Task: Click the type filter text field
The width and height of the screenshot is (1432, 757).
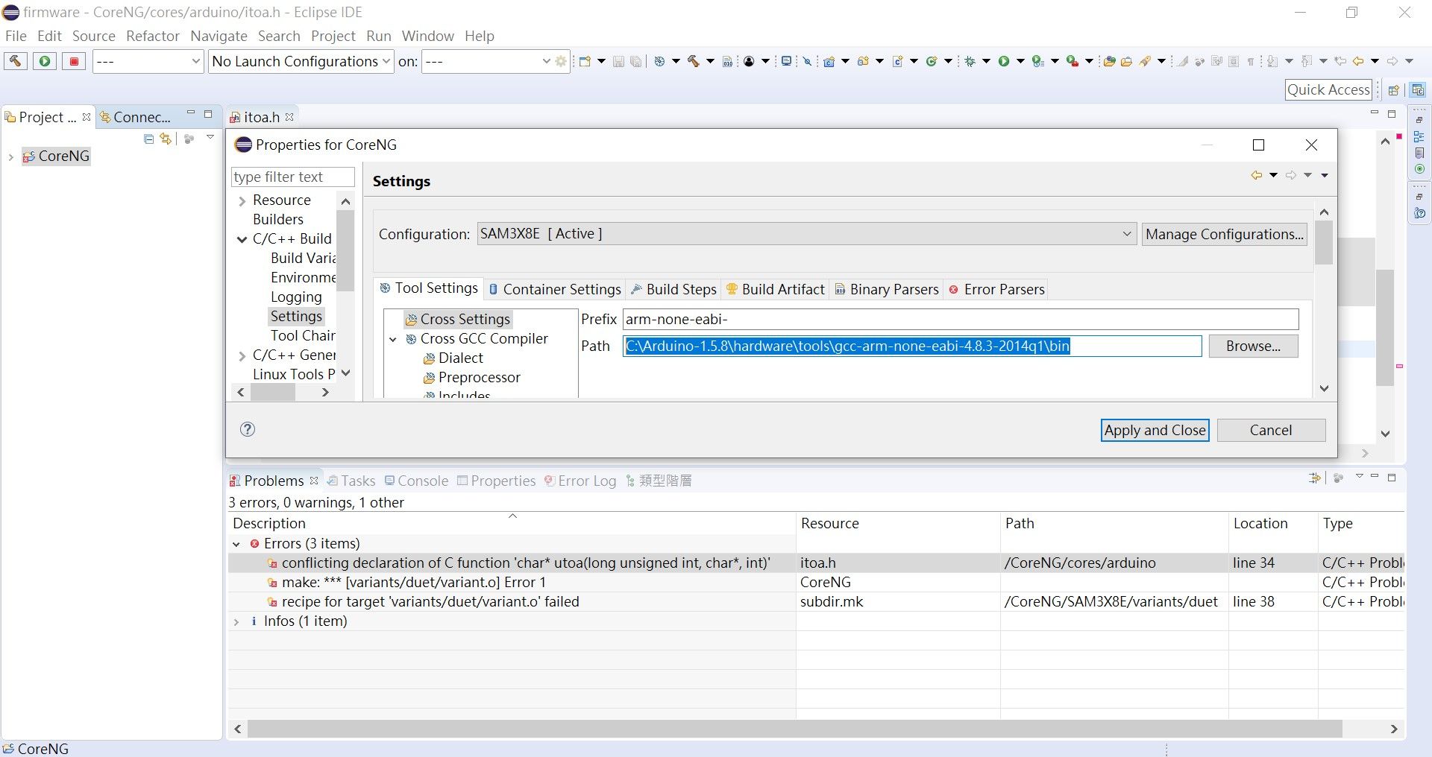Action: (x=293, y=177)
